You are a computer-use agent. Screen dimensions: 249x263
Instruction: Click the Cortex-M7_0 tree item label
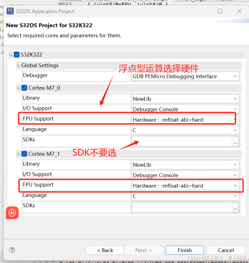point(44,88)
